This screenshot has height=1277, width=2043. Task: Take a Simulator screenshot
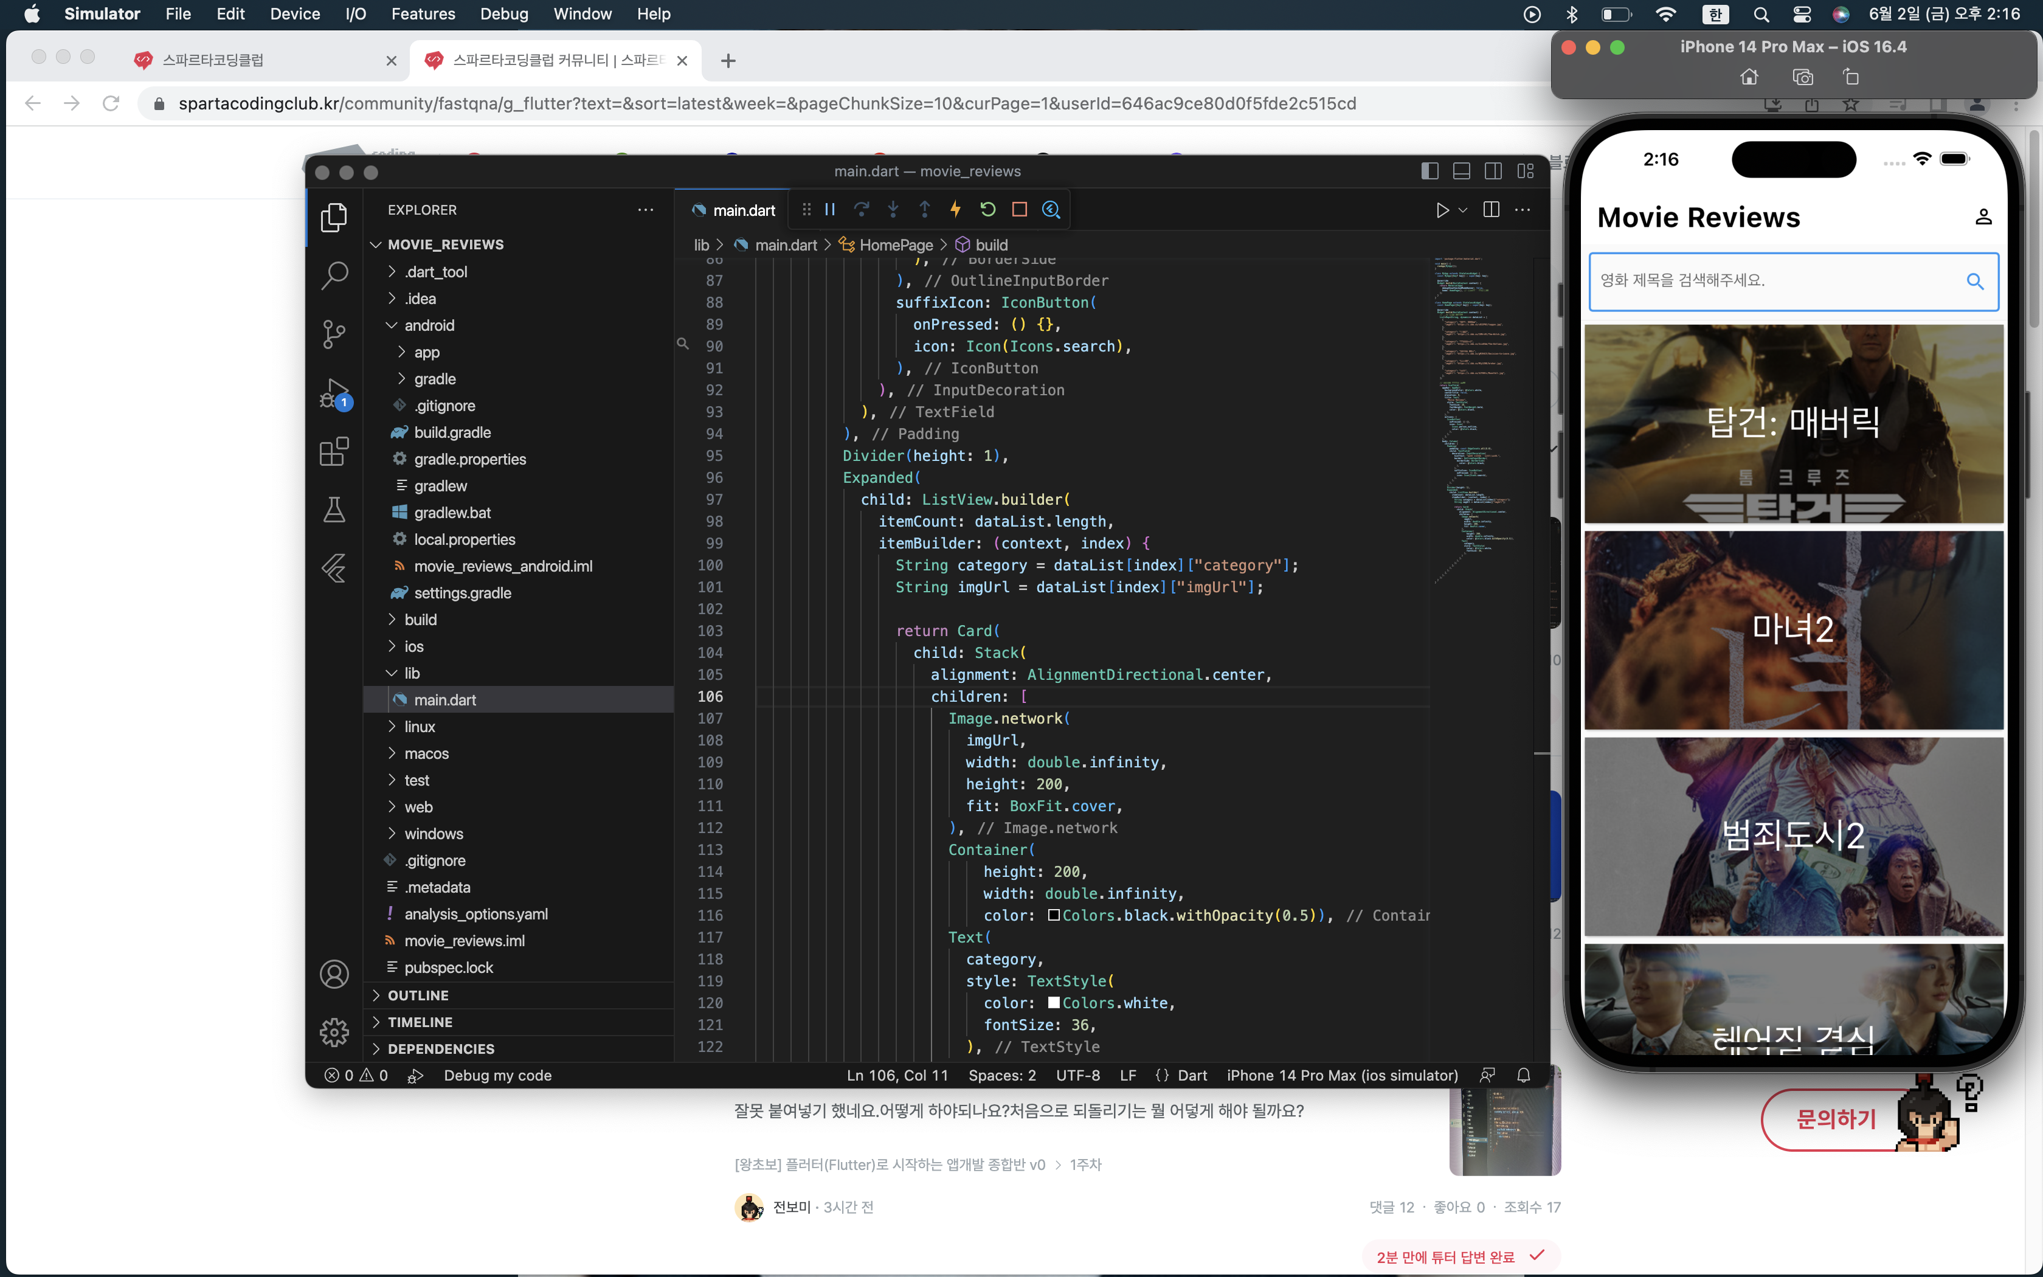pyautogui.click(x=1802, y=77)
